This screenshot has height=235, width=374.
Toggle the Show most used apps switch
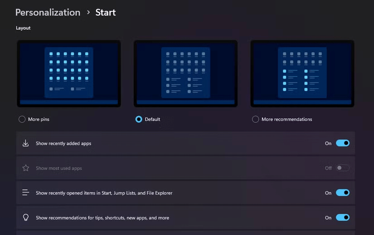click(342, 168)
